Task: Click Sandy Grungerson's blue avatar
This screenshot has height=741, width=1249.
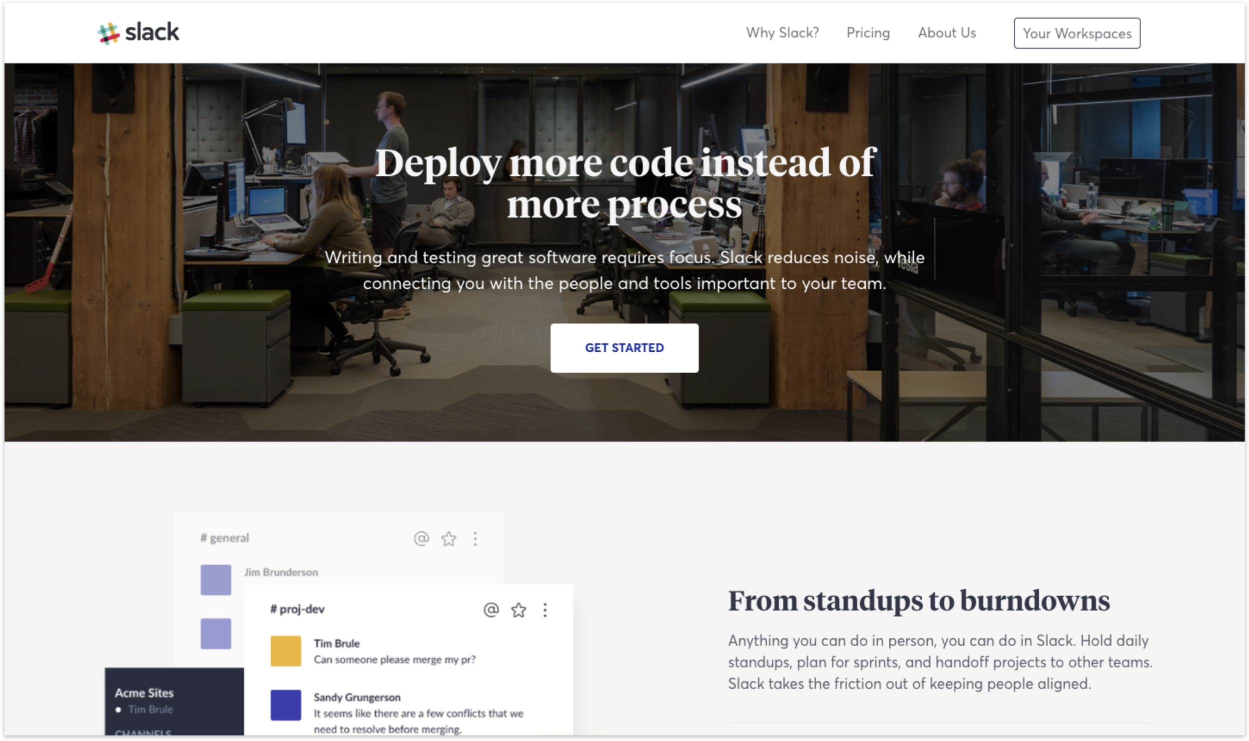Action: pos(286,705)
